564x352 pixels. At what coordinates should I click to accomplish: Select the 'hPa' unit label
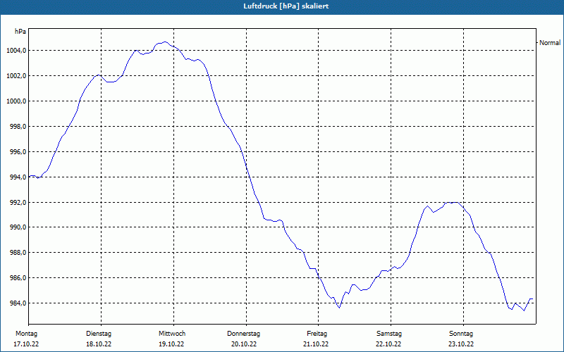coord(20,32)
